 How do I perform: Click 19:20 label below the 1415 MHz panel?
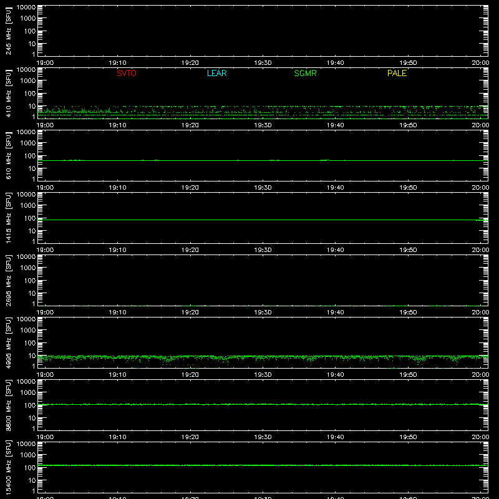[x=190, y=250]
